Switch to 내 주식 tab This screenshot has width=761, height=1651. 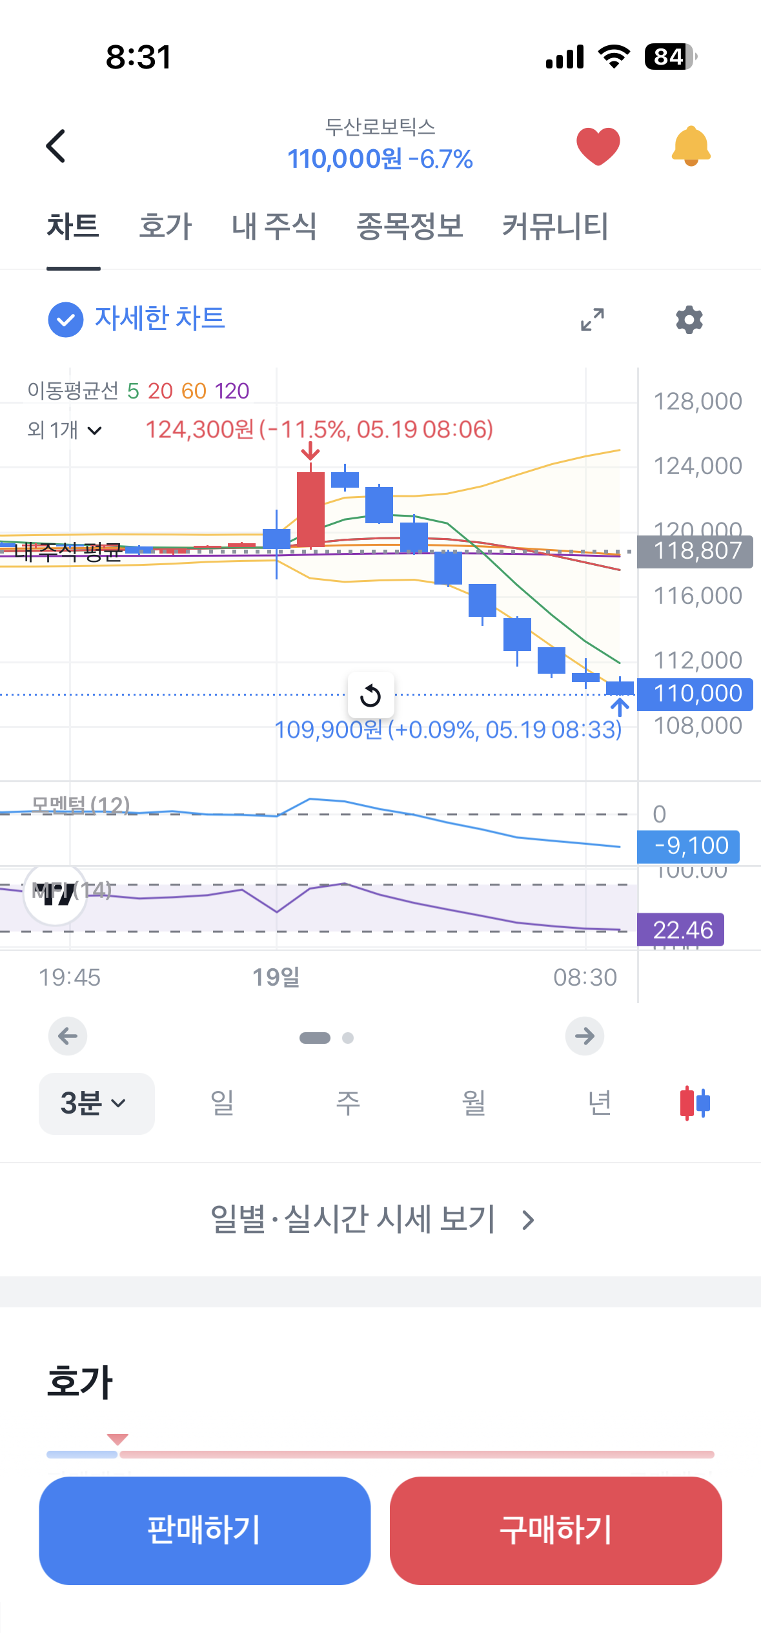click(x=274, y=226)
